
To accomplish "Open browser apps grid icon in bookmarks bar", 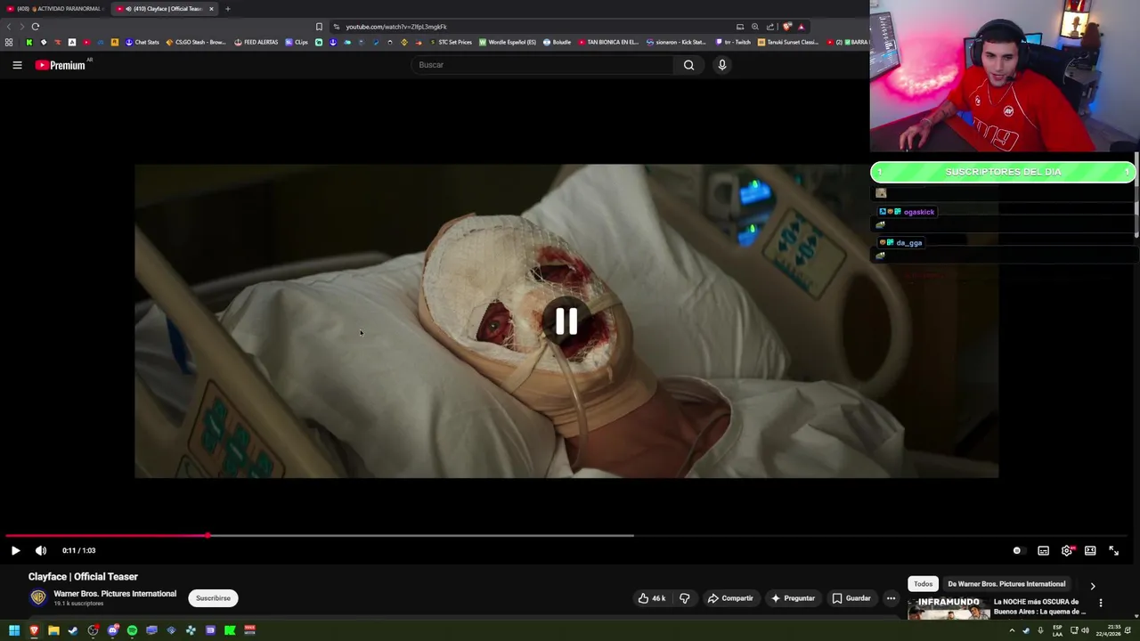I will click(x=9, y=42).
